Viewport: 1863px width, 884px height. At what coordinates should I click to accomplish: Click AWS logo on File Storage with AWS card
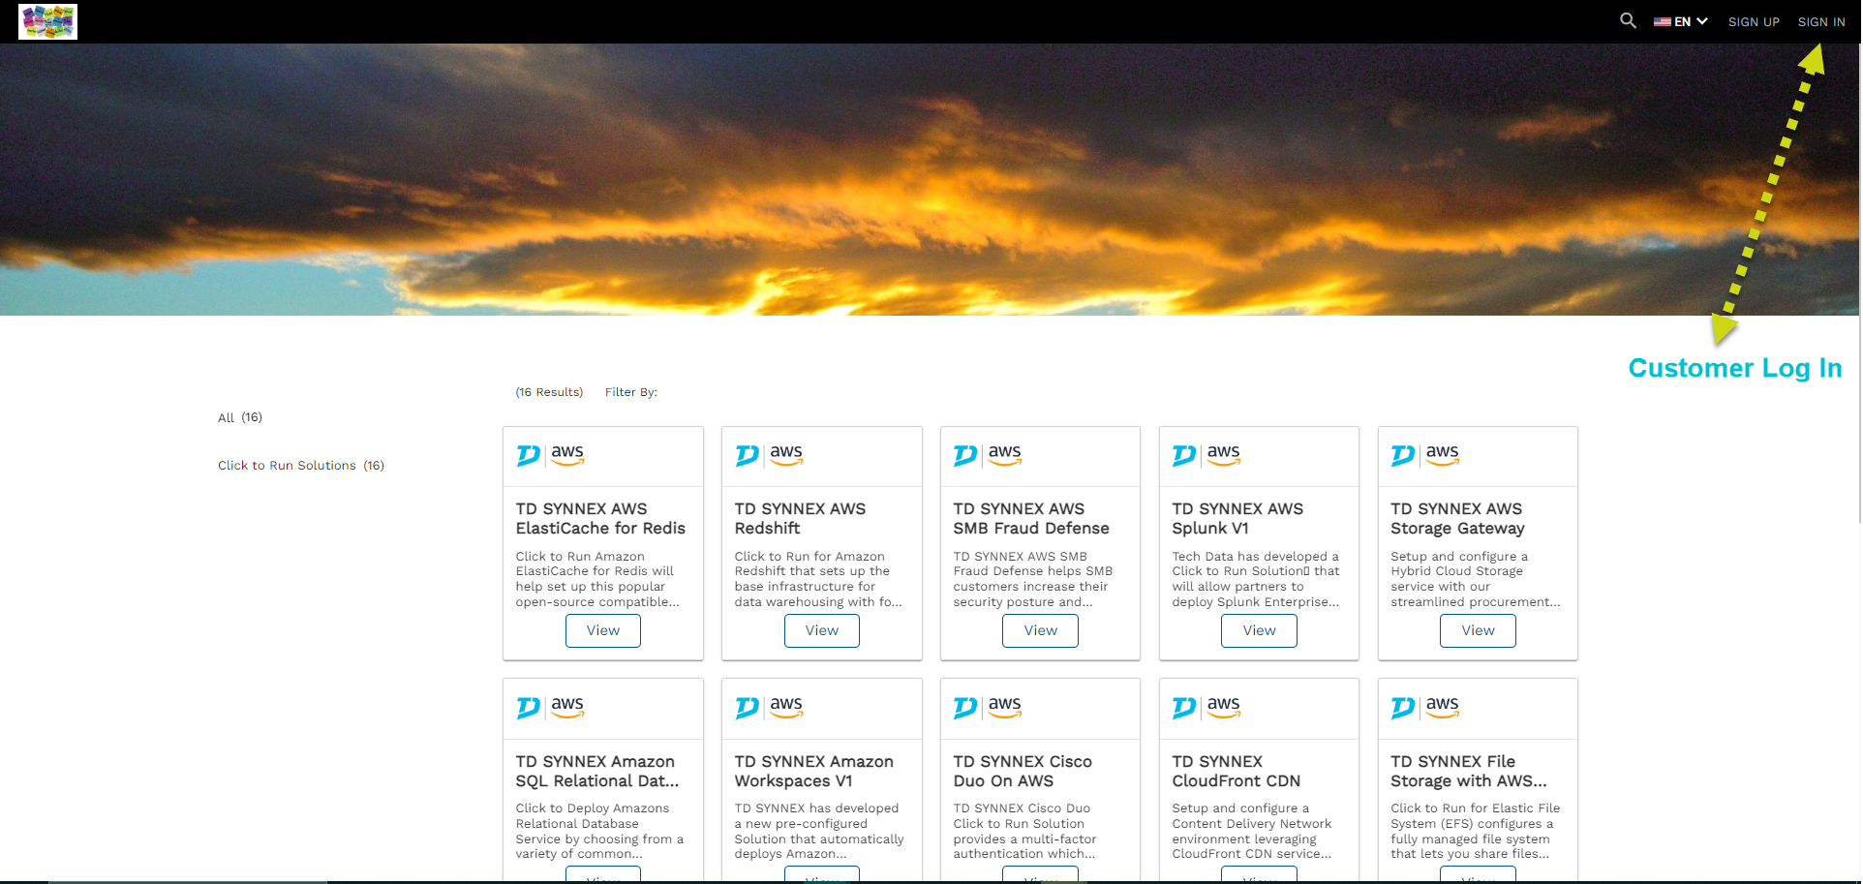[x=1443, y=707]
